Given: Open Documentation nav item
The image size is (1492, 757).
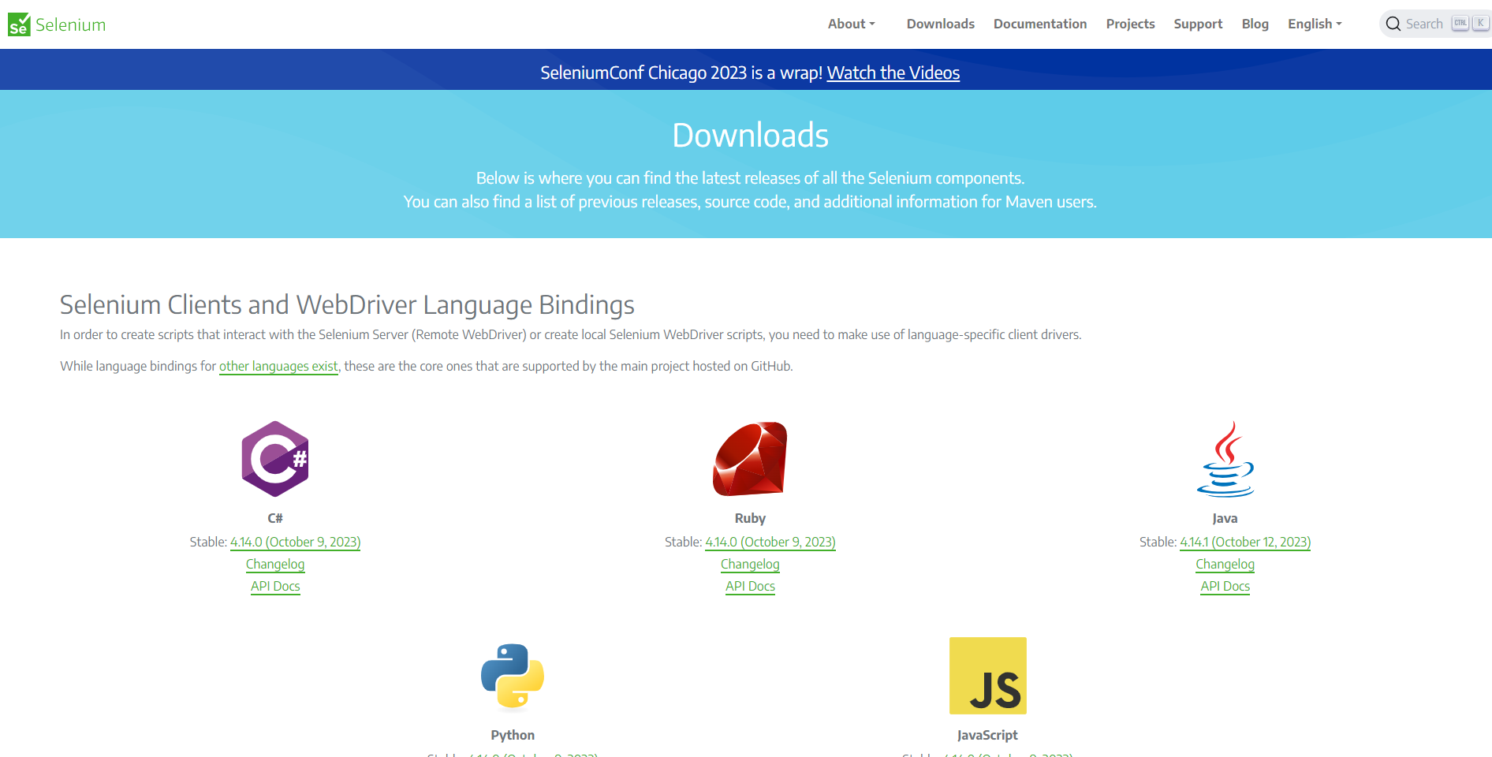Looking at the screenshot, I should [x=1040, y=24].
